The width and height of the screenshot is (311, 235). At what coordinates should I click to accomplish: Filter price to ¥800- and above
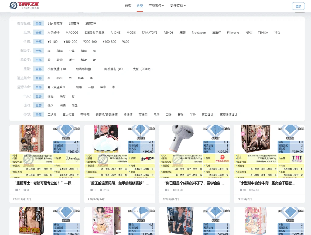[126, 42]
